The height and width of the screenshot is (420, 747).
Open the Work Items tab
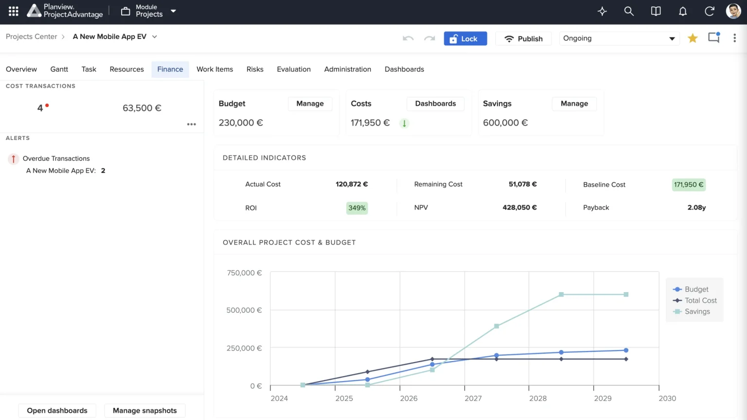coord(215,69)
